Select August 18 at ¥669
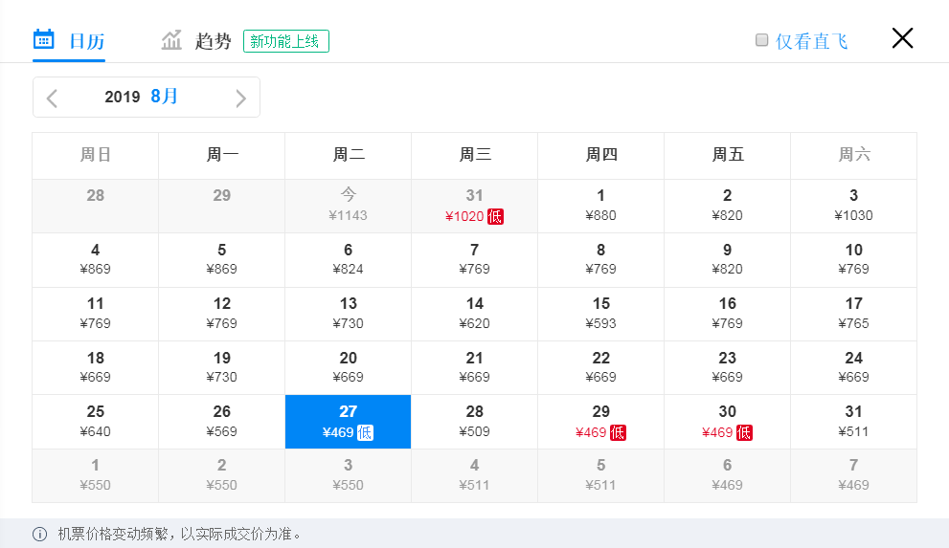Viewport: 949px width, 548px height. (x=95, y=368)
